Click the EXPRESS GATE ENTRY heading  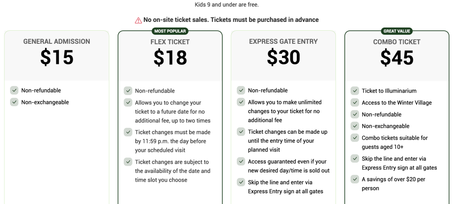283,42
